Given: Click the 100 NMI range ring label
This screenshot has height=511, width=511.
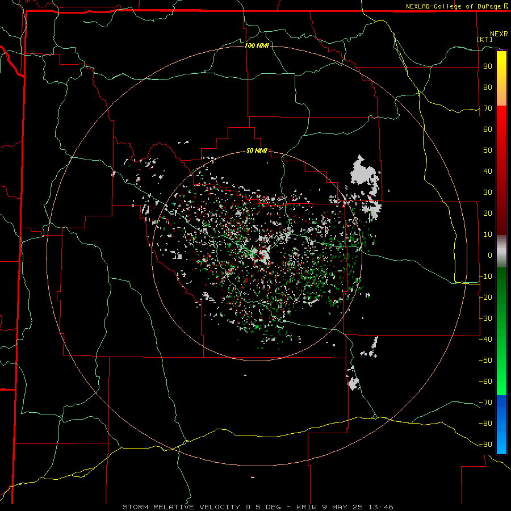Looking at the screenshot, I should coord(257,45).
